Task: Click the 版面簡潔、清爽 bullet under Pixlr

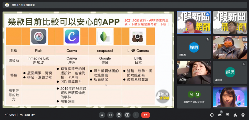Action: click(x=38, y=73)
